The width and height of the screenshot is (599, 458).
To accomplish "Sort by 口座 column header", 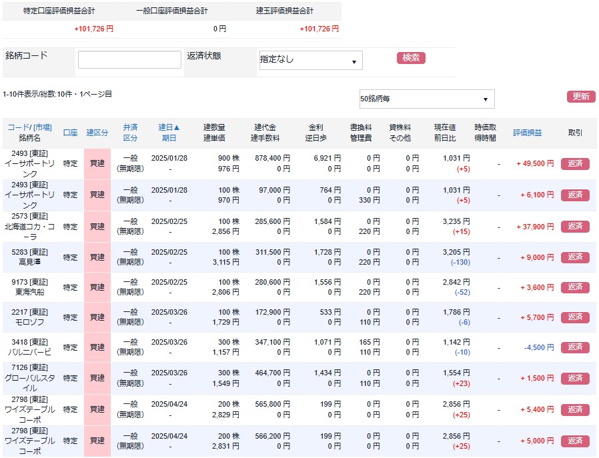I will click(x=70, y=133).
